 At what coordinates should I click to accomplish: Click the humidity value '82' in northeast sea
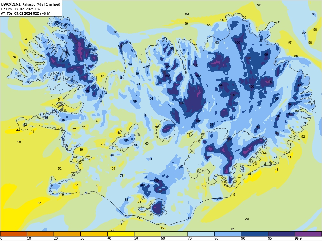click(x=304, y=33)
